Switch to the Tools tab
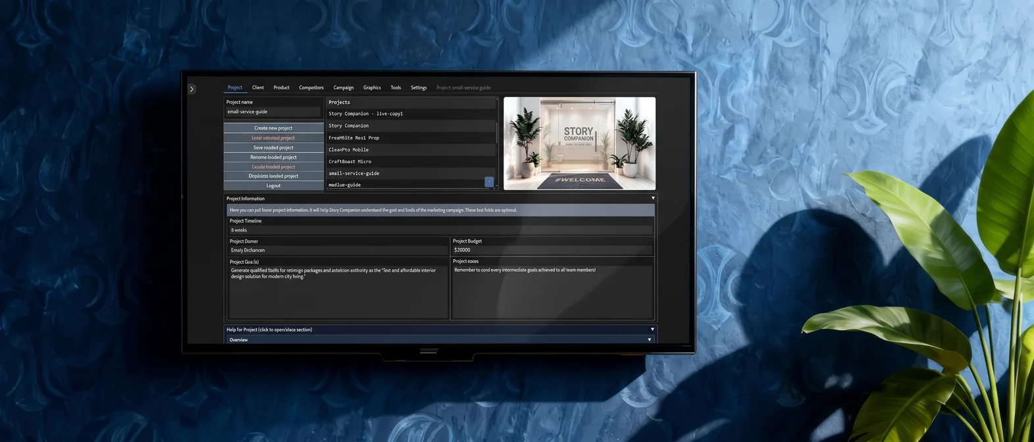Image resolution: width=1034 pixels, height=442 pixels. [396, 87]
